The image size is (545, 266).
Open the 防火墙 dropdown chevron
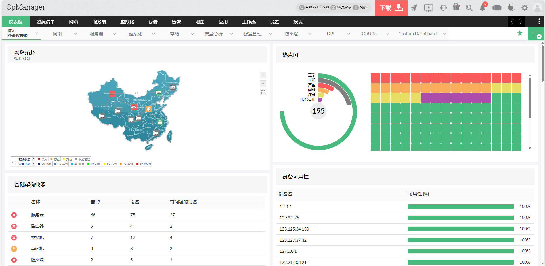(310, 34)
